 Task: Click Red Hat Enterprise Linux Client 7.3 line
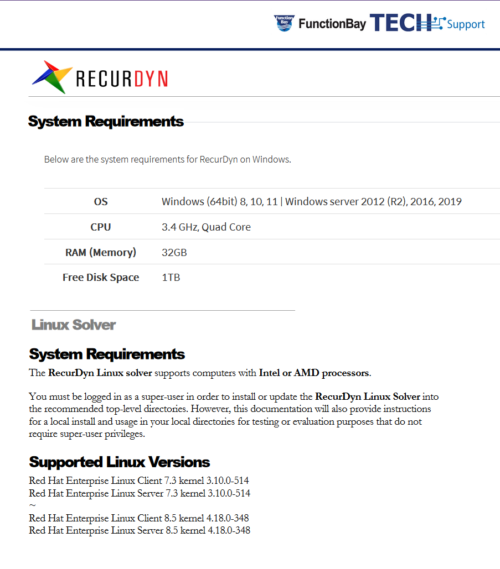(x=139, y=481)
